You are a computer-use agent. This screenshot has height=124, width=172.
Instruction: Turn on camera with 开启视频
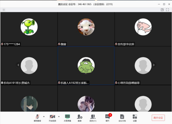52,118
